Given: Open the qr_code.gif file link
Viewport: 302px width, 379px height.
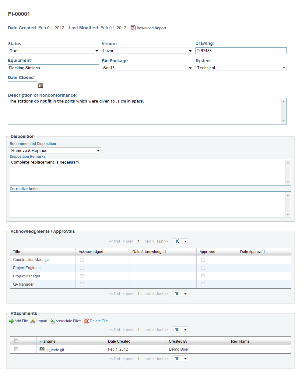Looking at the screenshot, I should [55, 350].
